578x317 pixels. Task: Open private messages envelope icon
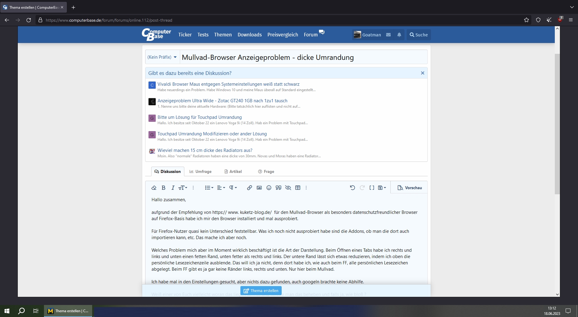389,35
